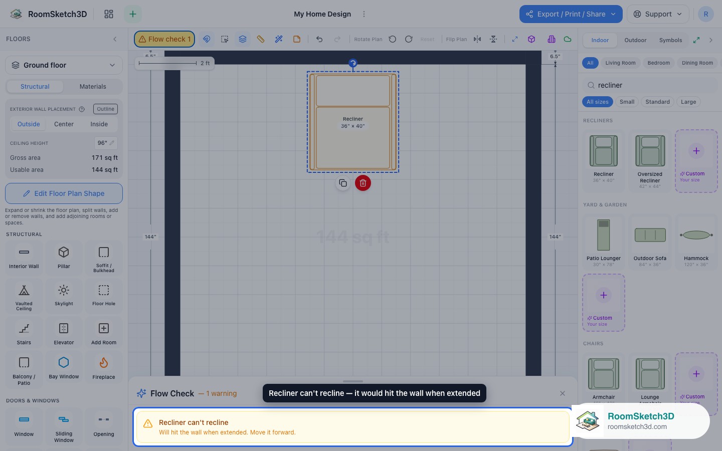Click the purple building icon

[x=552, y=39]
